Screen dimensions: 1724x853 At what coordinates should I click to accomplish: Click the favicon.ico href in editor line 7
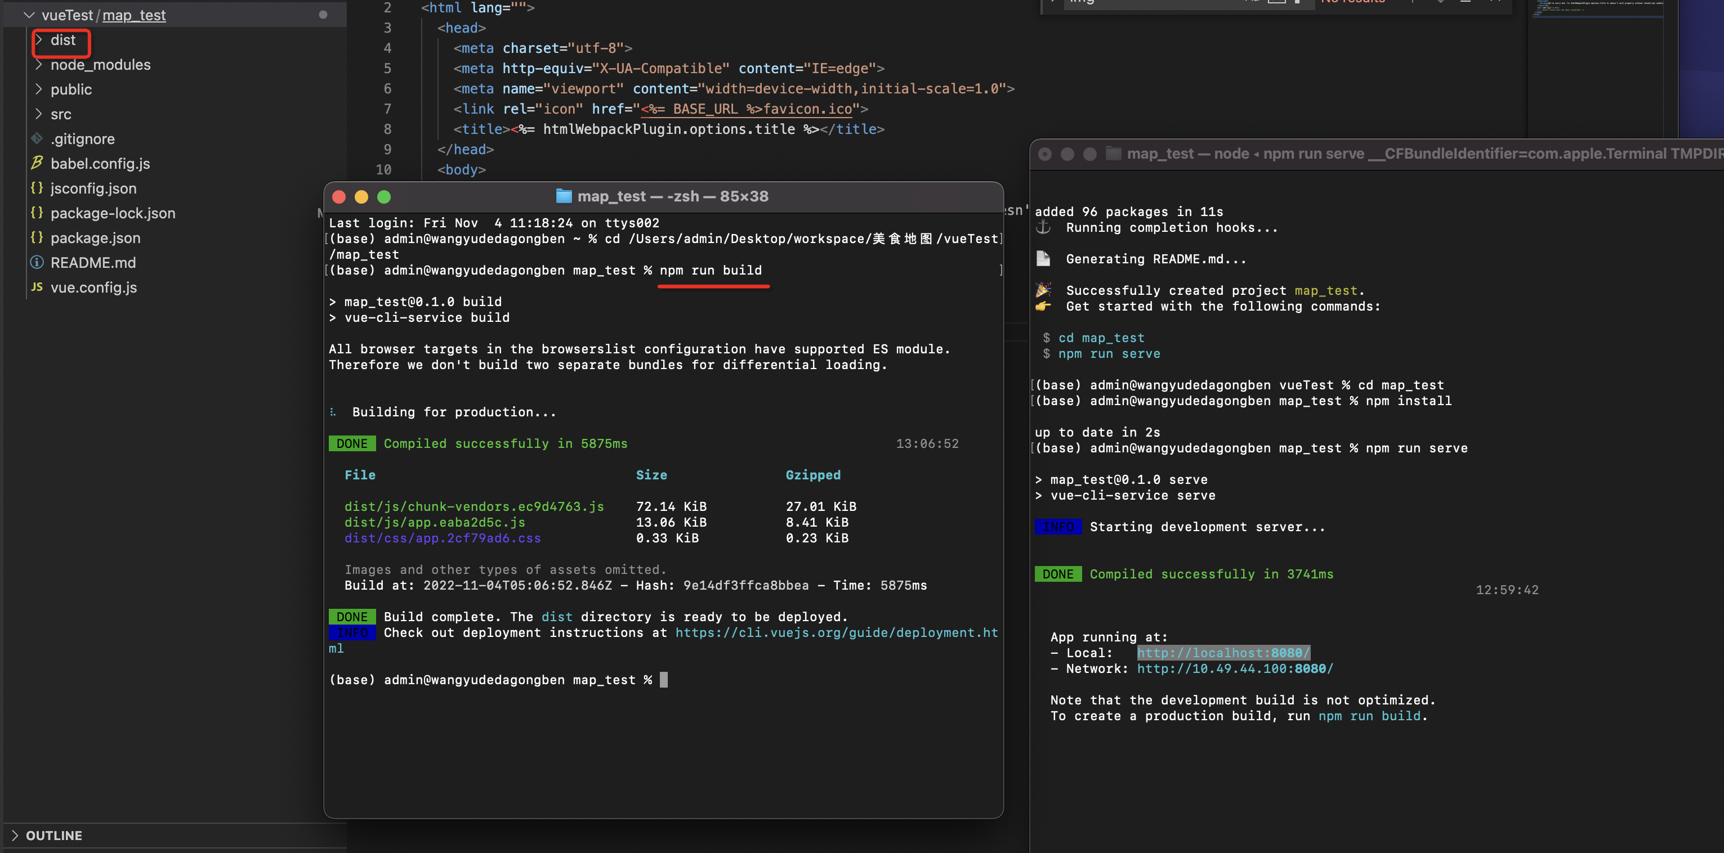pos(746,109)
